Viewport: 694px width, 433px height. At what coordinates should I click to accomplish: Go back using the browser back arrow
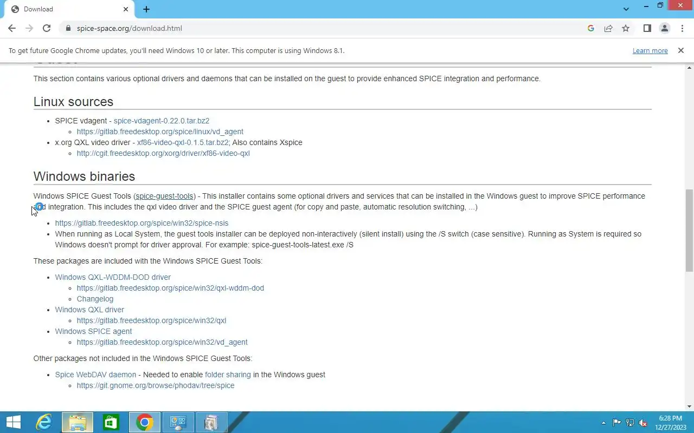(x=12, y=28)
